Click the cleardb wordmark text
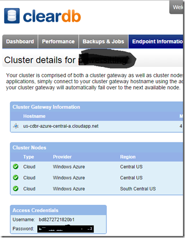The height and width of the screenshot is (238, 185). 52,16
